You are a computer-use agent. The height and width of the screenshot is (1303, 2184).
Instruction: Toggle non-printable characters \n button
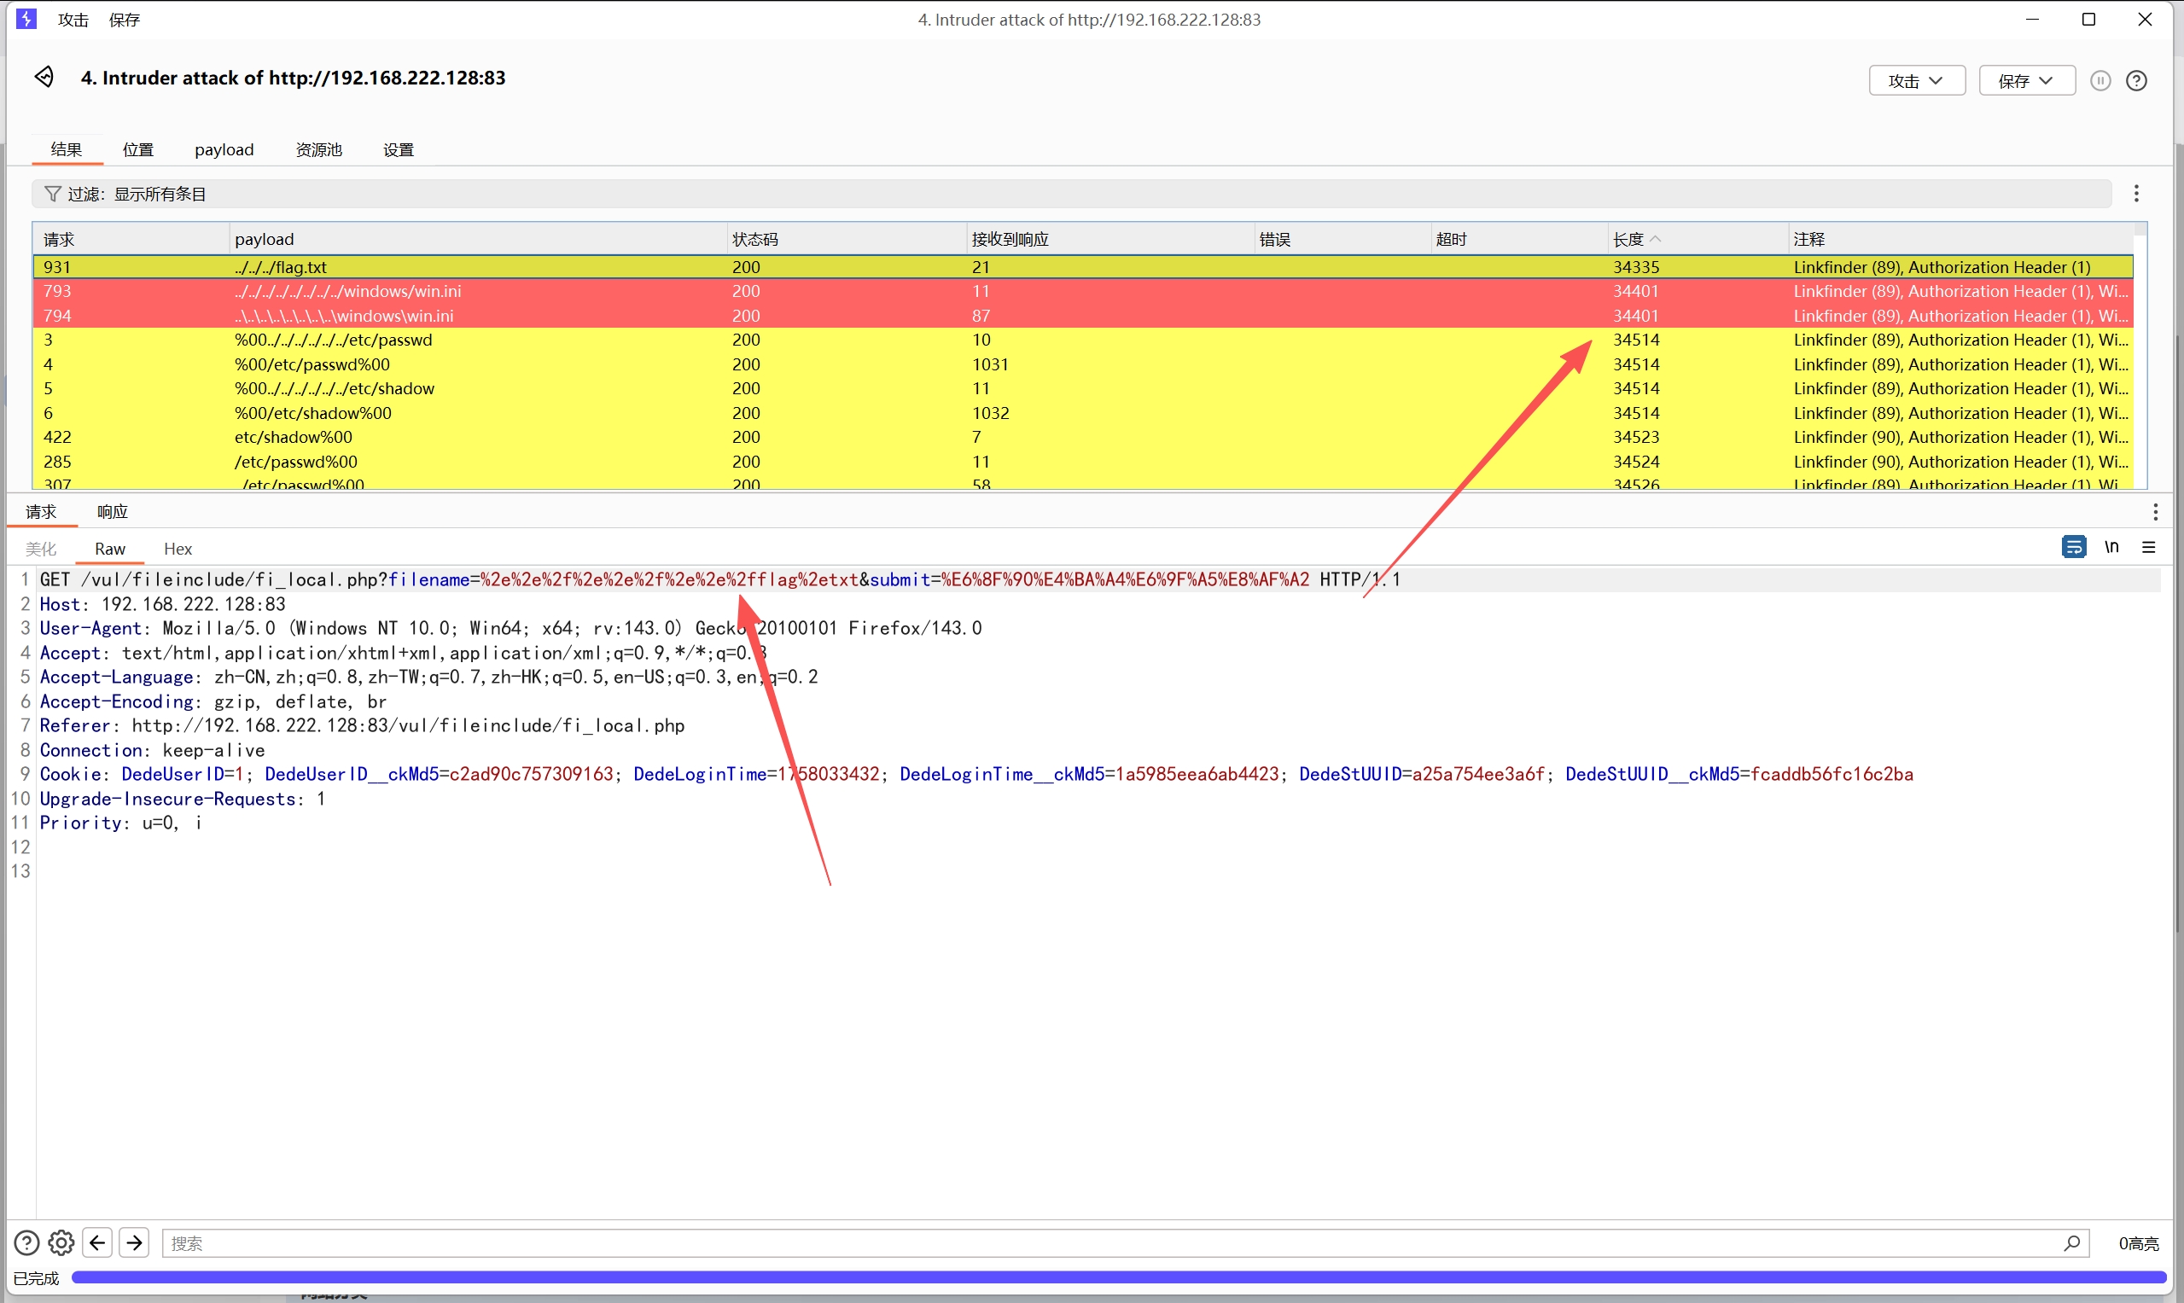[x=2111, y=547]
